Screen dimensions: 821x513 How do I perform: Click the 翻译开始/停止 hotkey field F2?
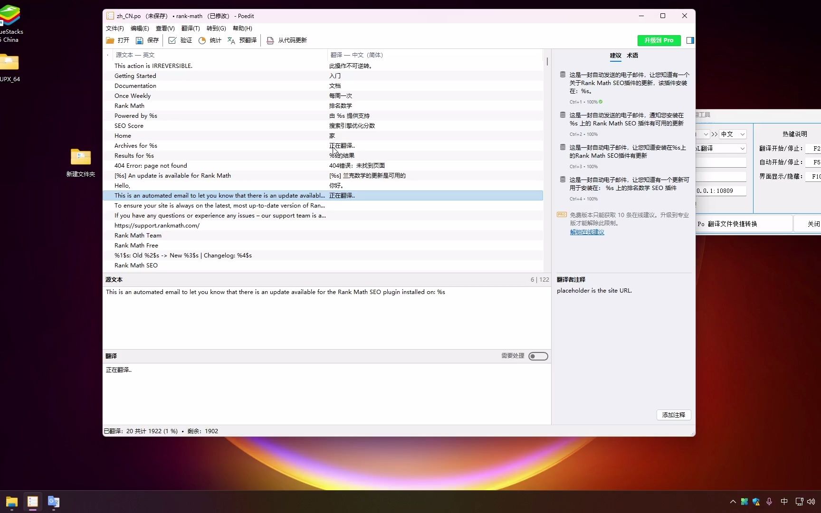click(x=813, y=149)
